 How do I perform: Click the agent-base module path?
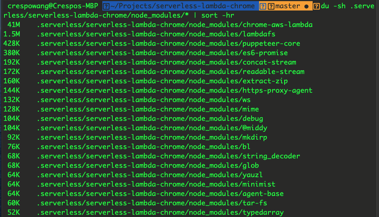pyautogui.click(x=160, y=194)
